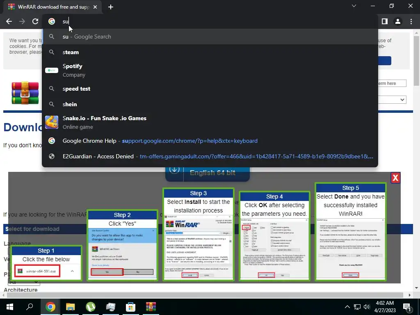This screenshot has width=420, height=315.
Task: Click the Google icon in address bar
Action: [x=52, y=21]
